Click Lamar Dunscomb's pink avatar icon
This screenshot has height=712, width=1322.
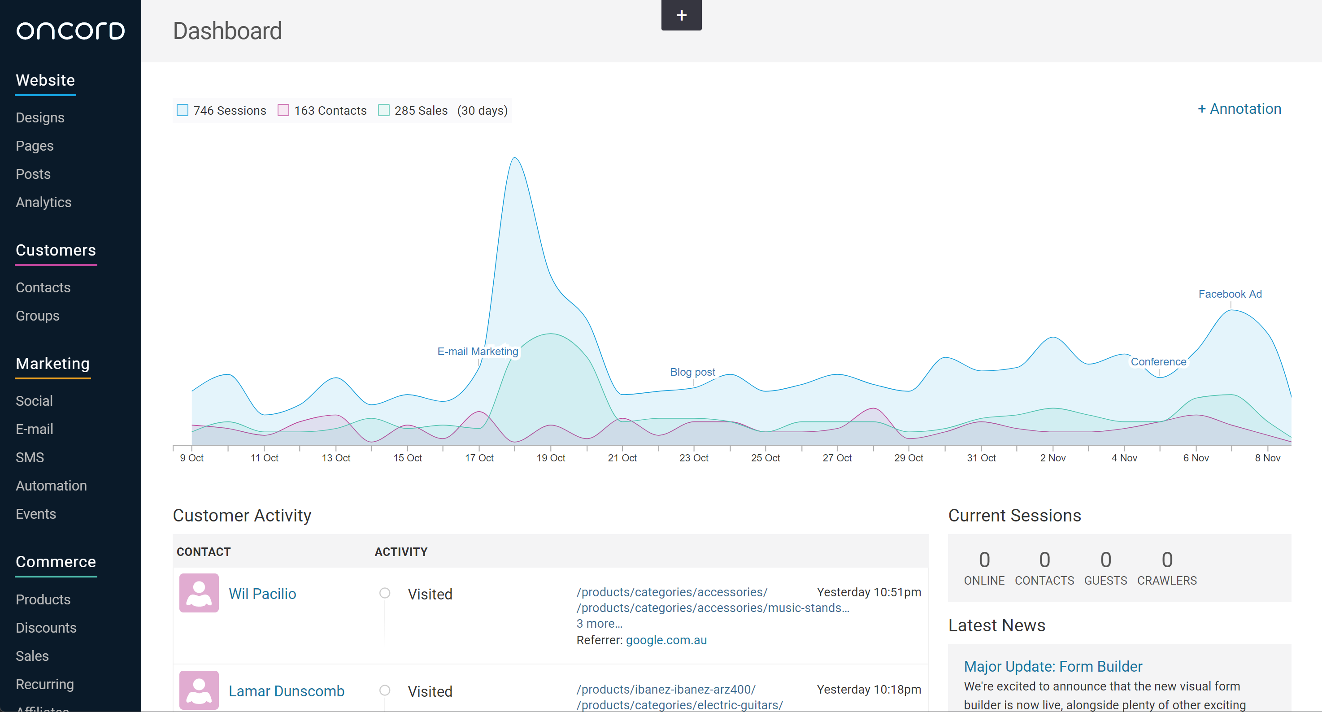[x=199, y=690]
